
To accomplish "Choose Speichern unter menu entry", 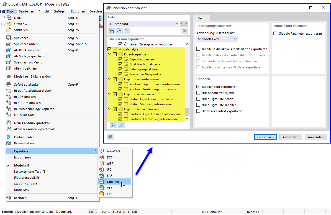I will click(51, 44).
